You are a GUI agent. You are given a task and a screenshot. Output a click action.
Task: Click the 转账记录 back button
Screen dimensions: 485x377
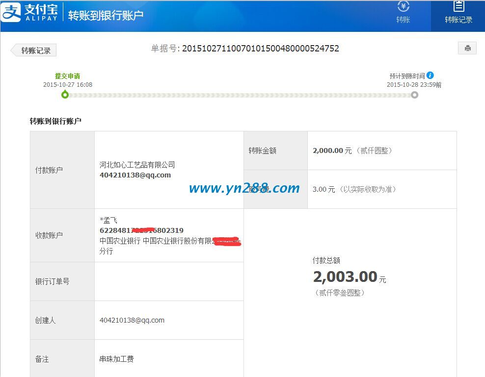(33, 50)
